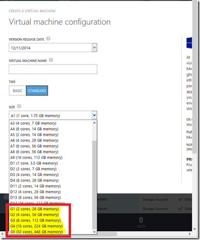Click help icon next to Virtual Machine Name

(x=51, y=60)
